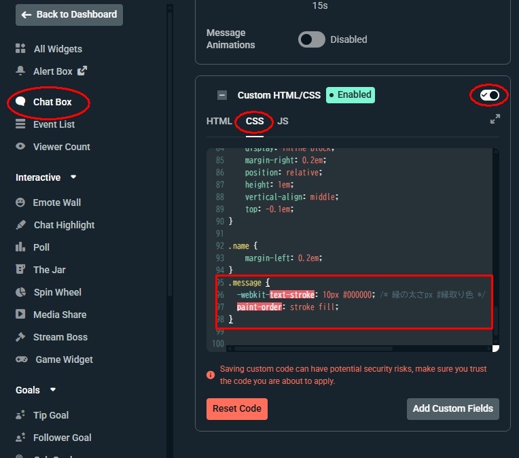Go back to the Dashboard
This screenshot has width=519, height=458.
coord(69,14)
